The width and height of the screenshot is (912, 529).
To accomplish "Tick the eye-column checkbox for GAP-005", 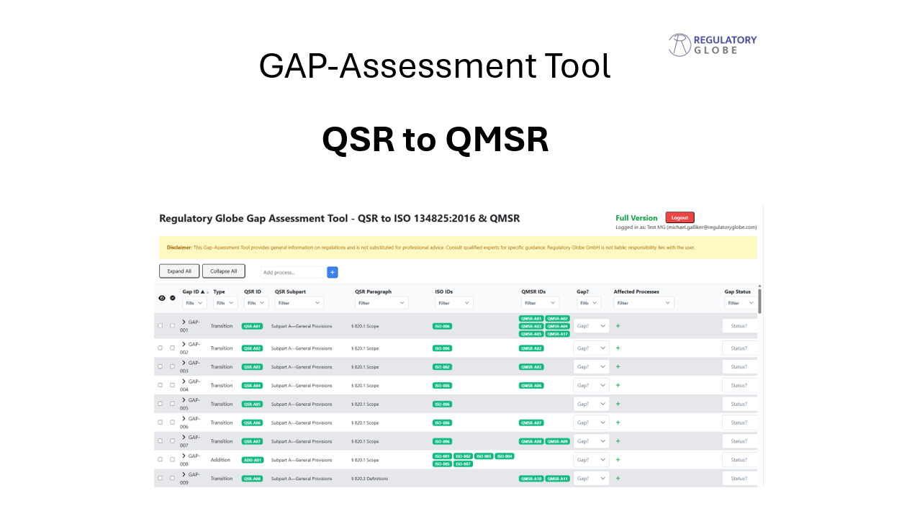I will pyautogui.click(x=161, y=404).
